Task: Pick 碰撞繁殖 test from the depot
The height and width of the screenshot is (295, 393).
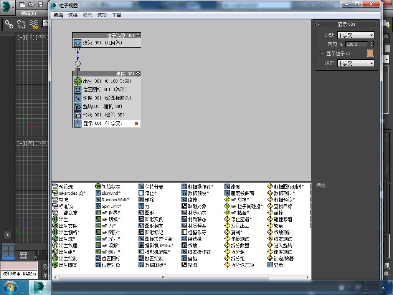Action: (280, 219)
